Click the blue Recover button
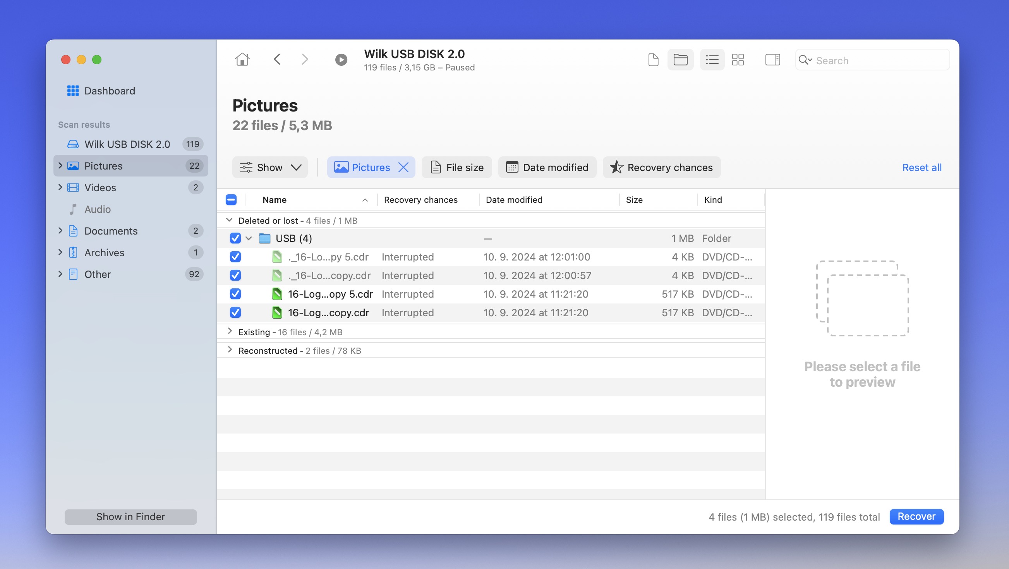Image resolution: width=1009 pixels, height=569 pixels. coord(916,516)
